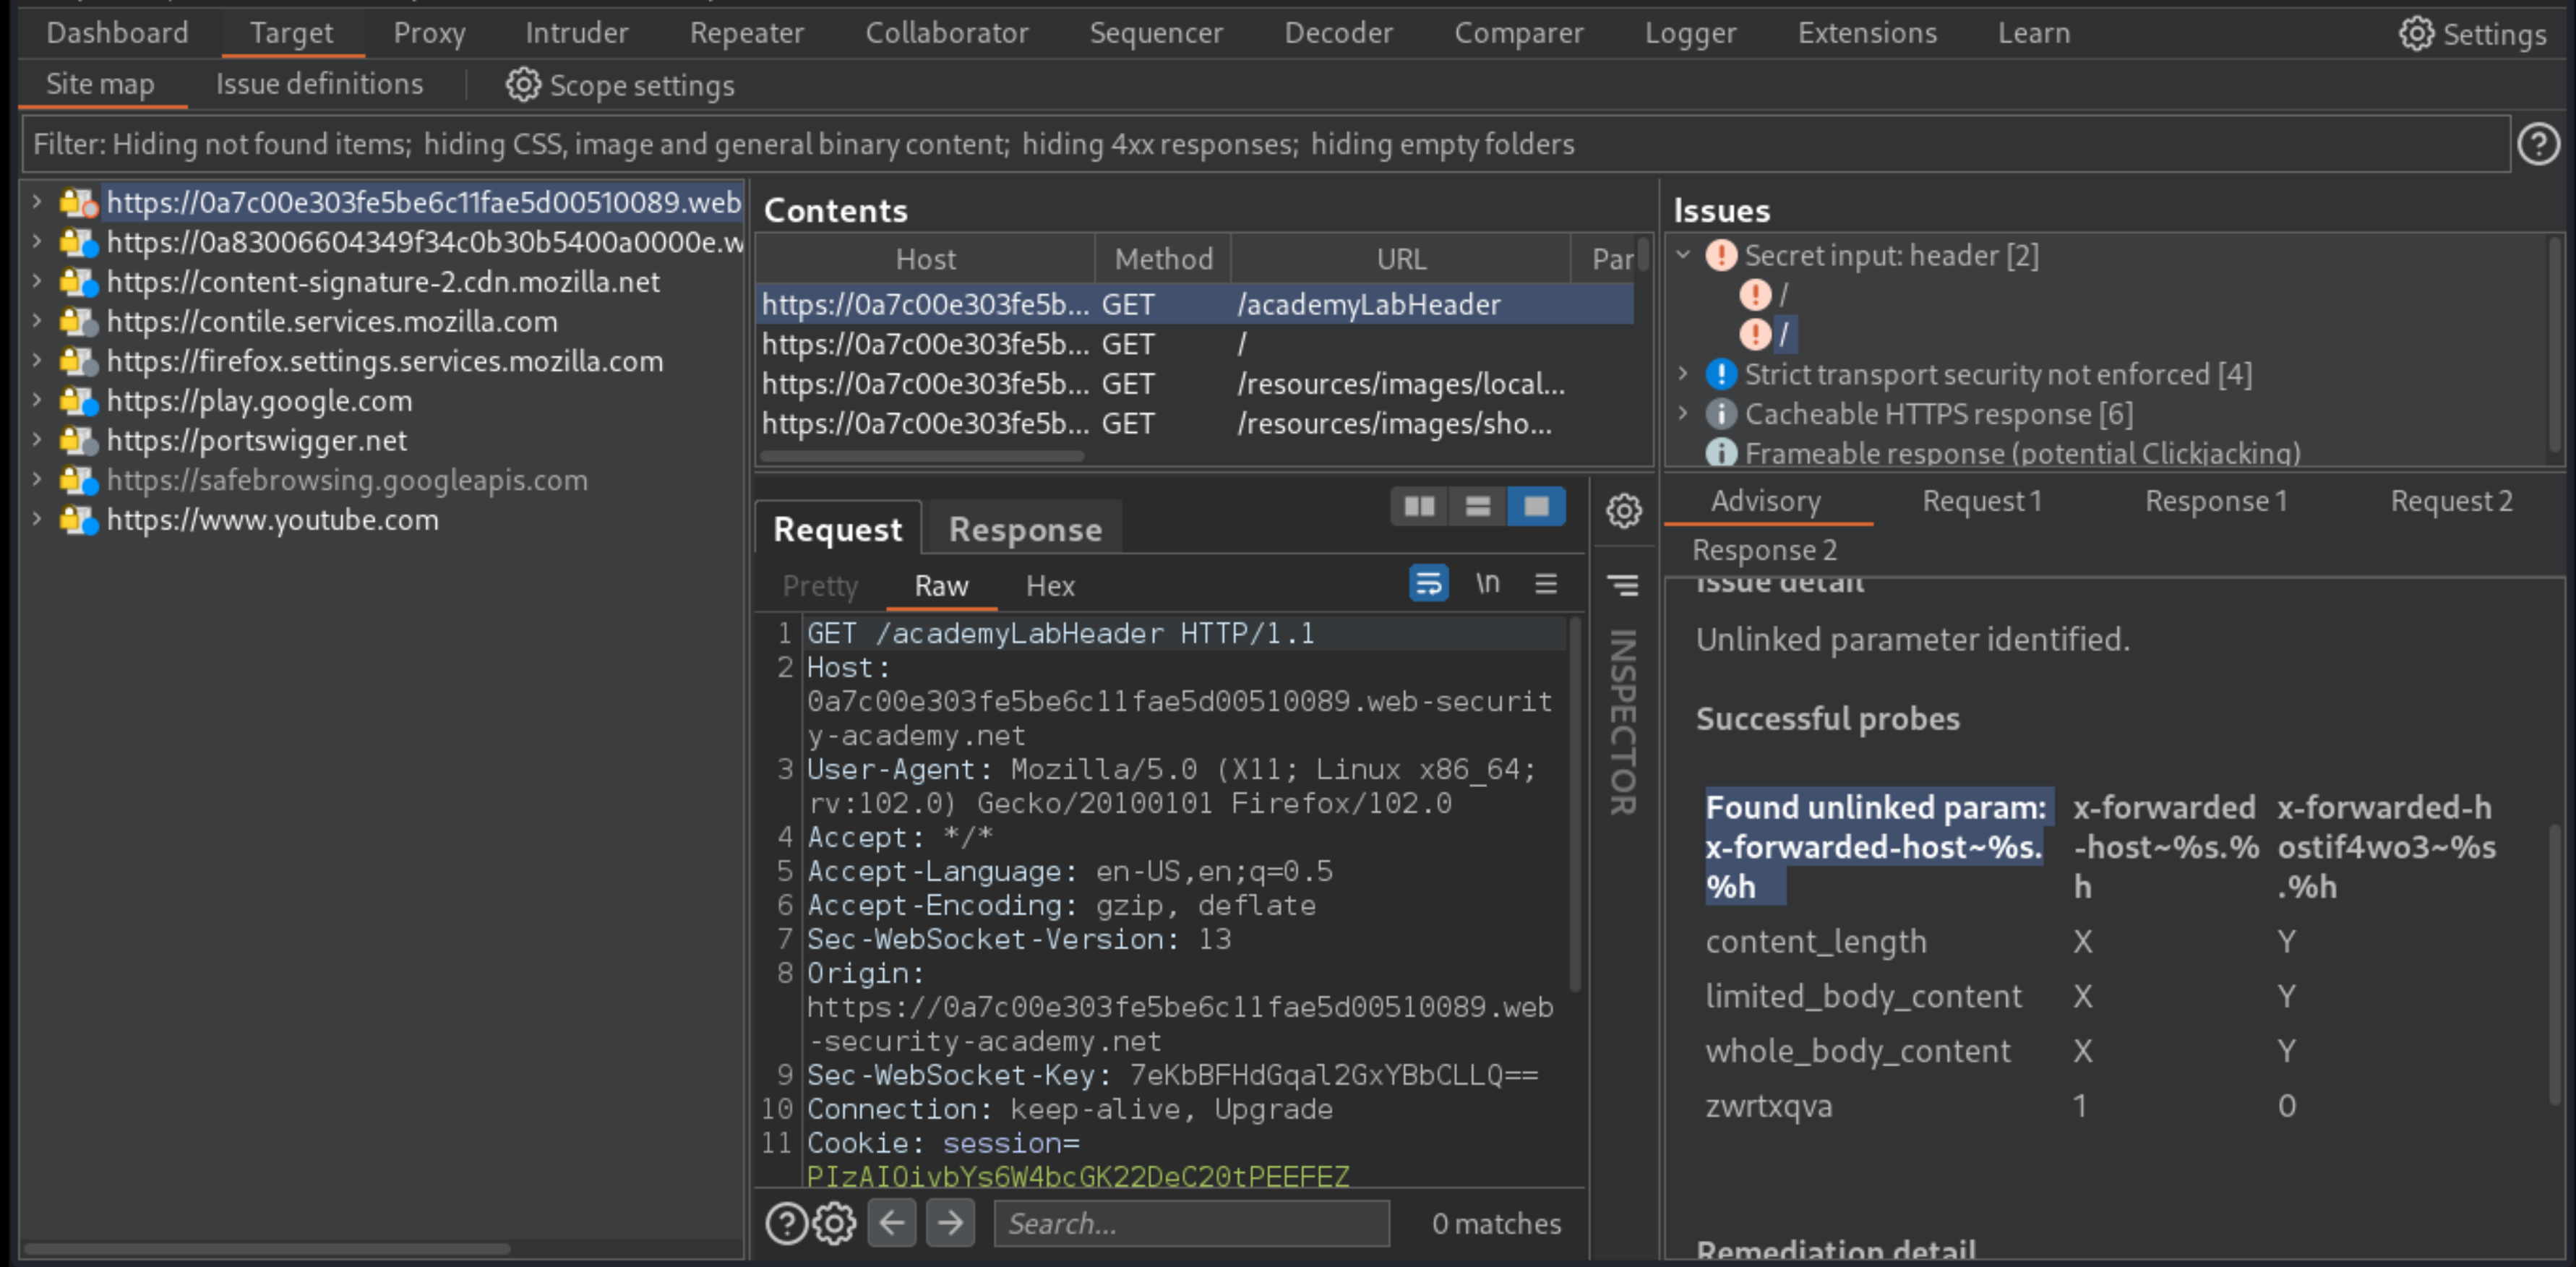Click the portswigger.net site icon
The height and width of the screenshot is (1267, 2576).
point(78,441)
